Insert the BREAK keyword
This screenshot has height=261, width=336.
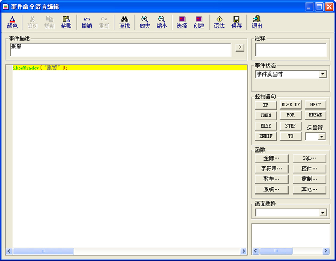[x=315, y=115]
